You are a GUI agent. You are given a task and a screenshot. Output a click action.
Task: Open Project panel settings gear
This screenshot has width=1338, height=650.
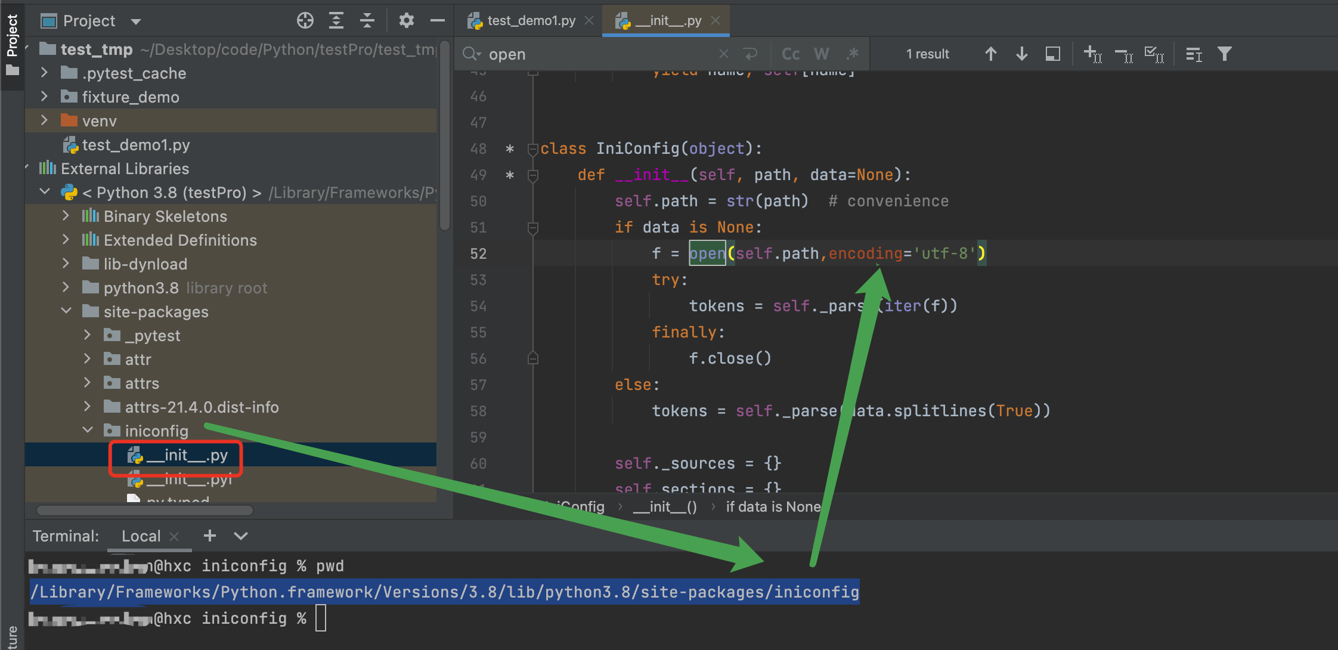click(407, 21)
